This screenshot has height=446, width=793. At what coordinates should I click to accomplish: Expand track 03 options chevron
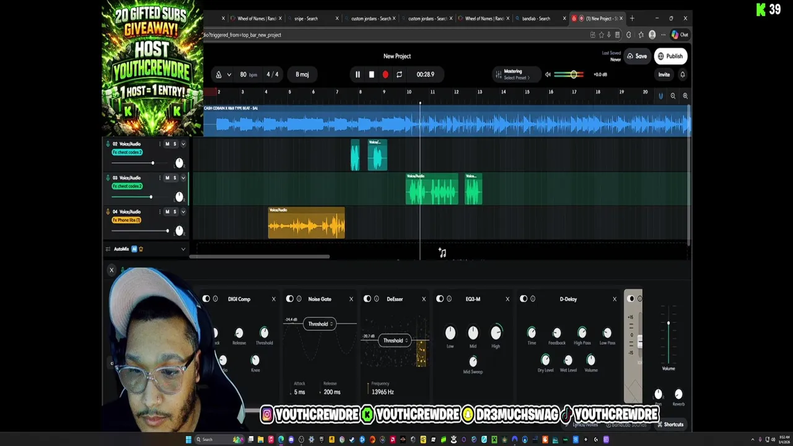click(183, 178)
